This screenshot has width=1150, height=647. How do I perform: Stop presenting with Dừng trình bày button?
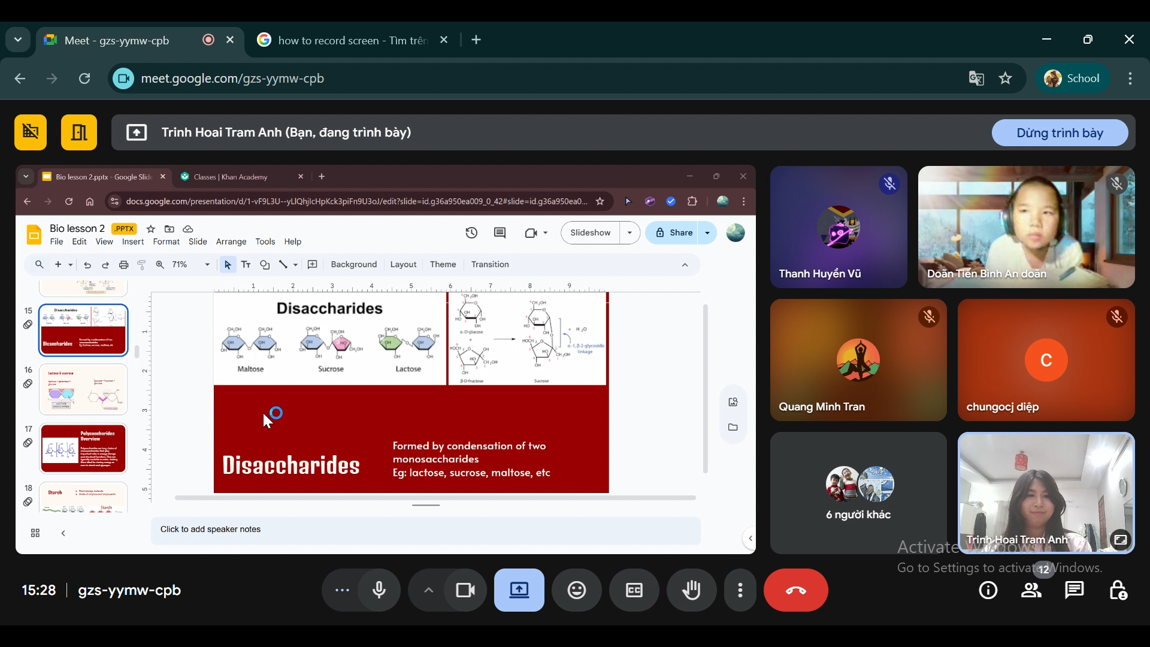tap(1059, 132)
